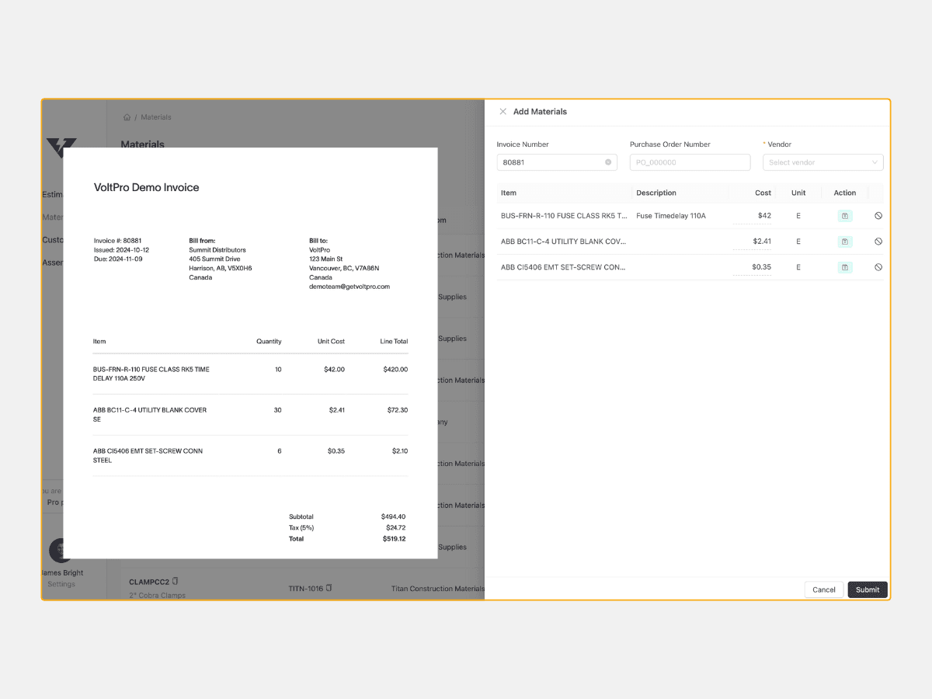The image size is (932, 699).
Task: Copy the TITN-1016 vendor code
Action: 327,588
